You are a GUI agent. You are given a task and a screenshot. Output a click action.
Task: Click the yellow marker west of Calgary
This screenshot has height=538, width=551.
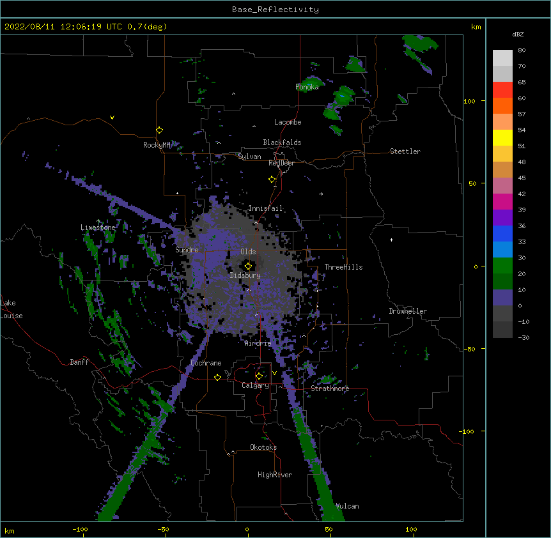click(217, 377)
